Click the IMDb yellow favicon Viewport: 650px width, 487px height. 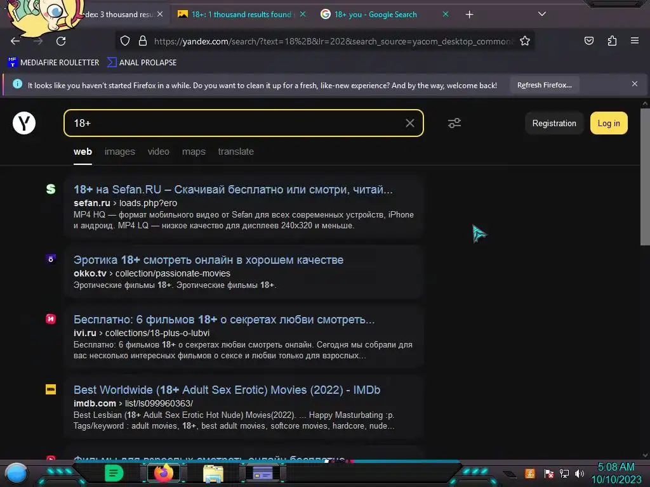[x=51, y=389]
